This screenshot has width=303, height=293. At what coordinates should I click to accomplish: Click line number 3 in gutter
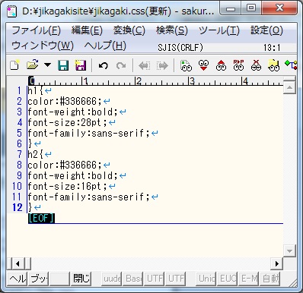click(20, 112)
